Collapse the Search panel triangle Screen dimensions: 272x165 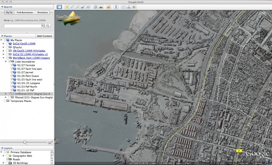(x=2, y=7)
